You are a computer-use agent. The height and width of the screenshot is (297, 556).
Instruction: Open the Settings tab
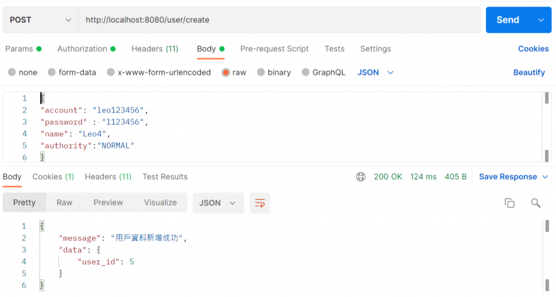pyautogui.click(x=376, y=49)
